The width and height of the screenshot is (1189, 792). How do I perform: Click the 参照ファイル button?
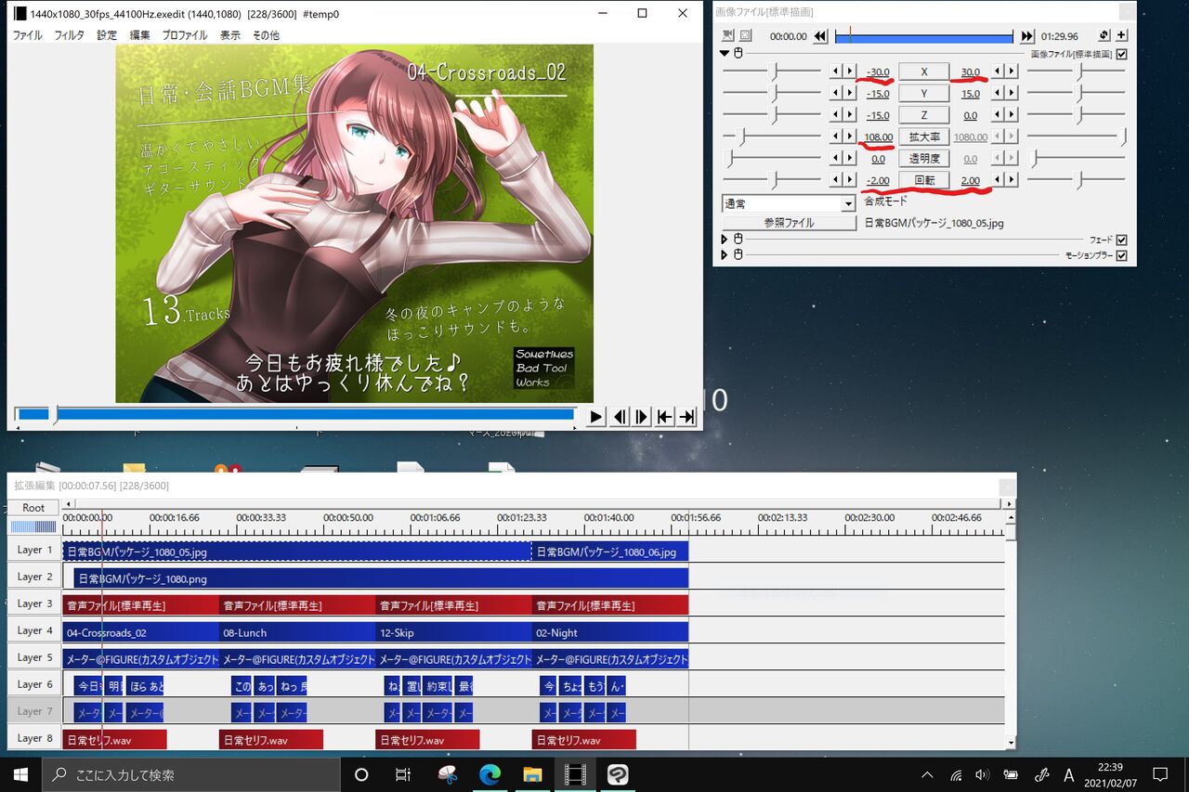(789, 223)
